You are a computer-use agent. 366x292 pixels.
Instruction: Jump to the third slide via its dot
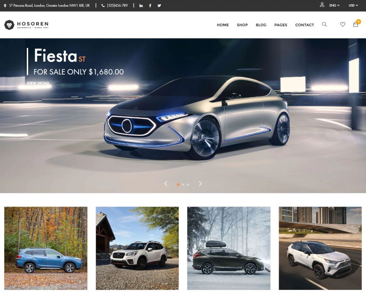(x=188, y=184)
